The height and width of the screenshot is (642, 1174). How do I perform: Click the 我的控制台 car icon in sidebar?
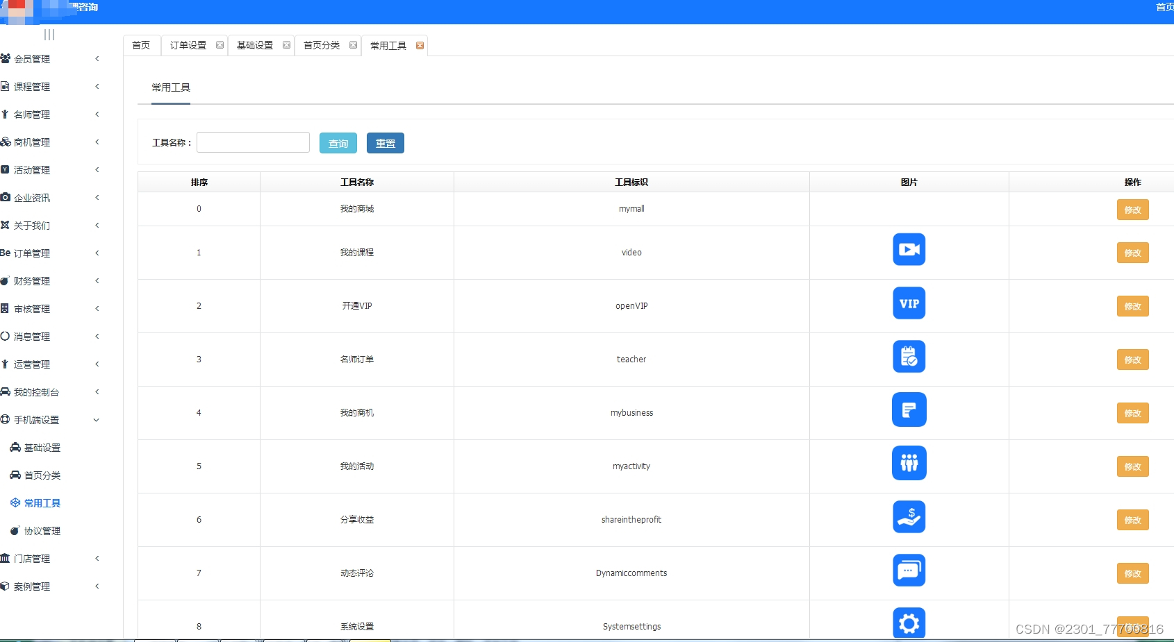(6, 392)
